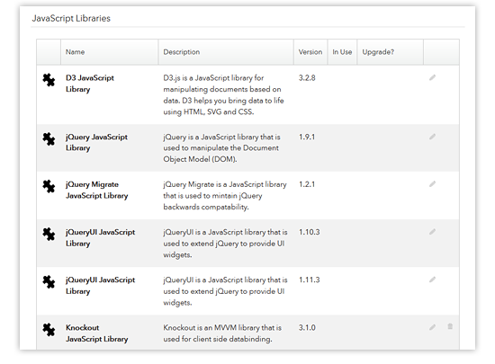
Task: Click the Description column header
Action: point(226,52)
